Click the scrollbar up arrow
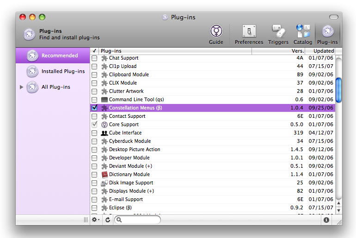The height and width of the screenshot is (238, 356). (338, 203)
